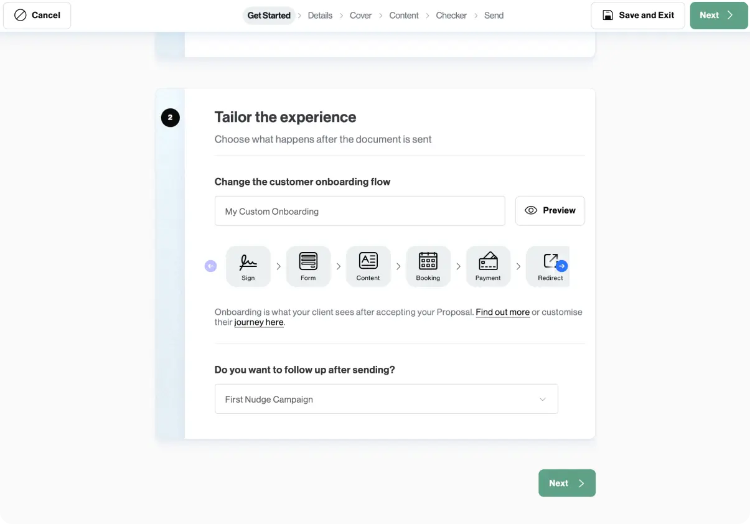
Task: Click the journey here link
Action: tap(258, 322)
